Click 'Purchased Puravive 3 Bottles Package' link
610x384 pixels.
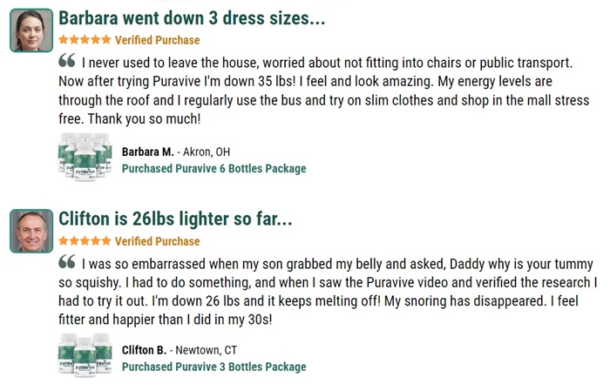click(214, 367)
